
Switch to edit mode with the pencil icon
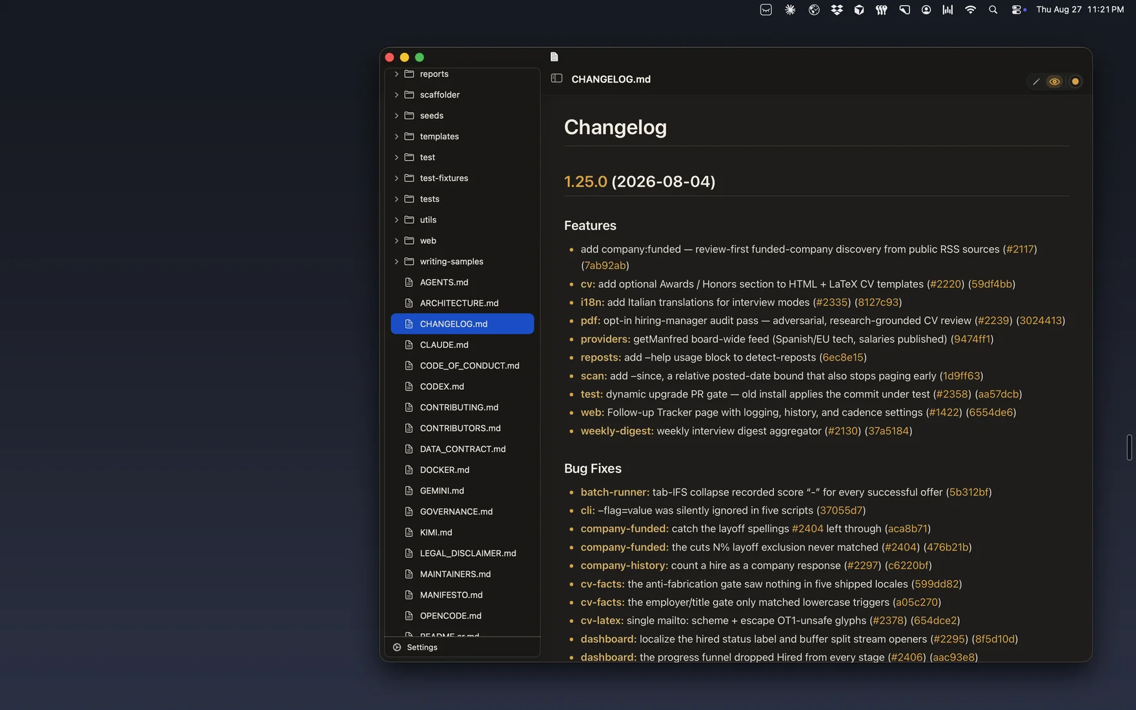coord(1035,81)
